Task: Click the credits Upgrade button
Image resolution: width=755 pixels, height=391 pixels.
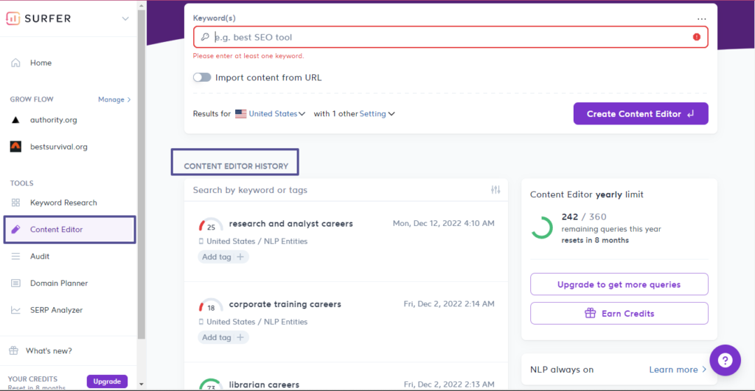Action: pos(107,381)
